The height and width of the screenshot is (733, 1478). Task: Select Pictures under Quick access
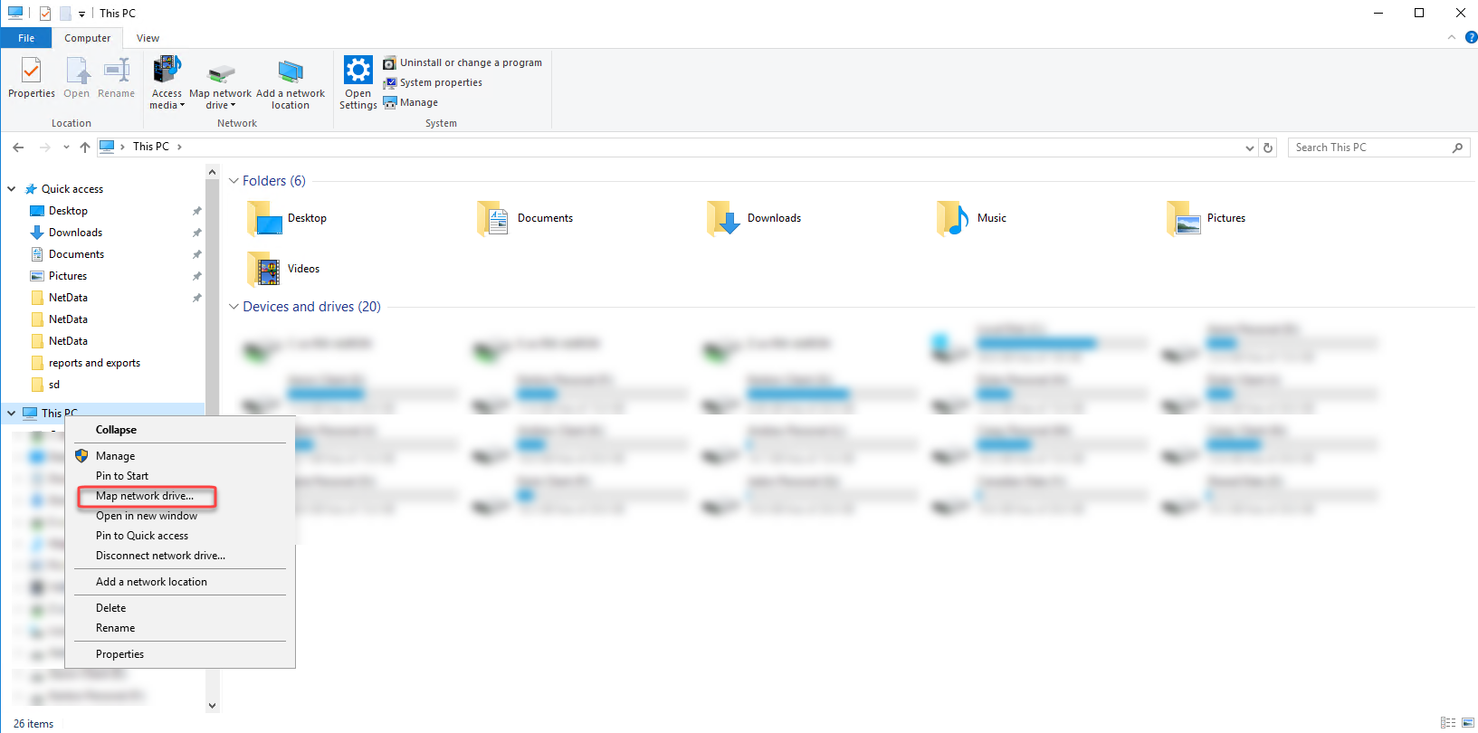pos(68,276)
